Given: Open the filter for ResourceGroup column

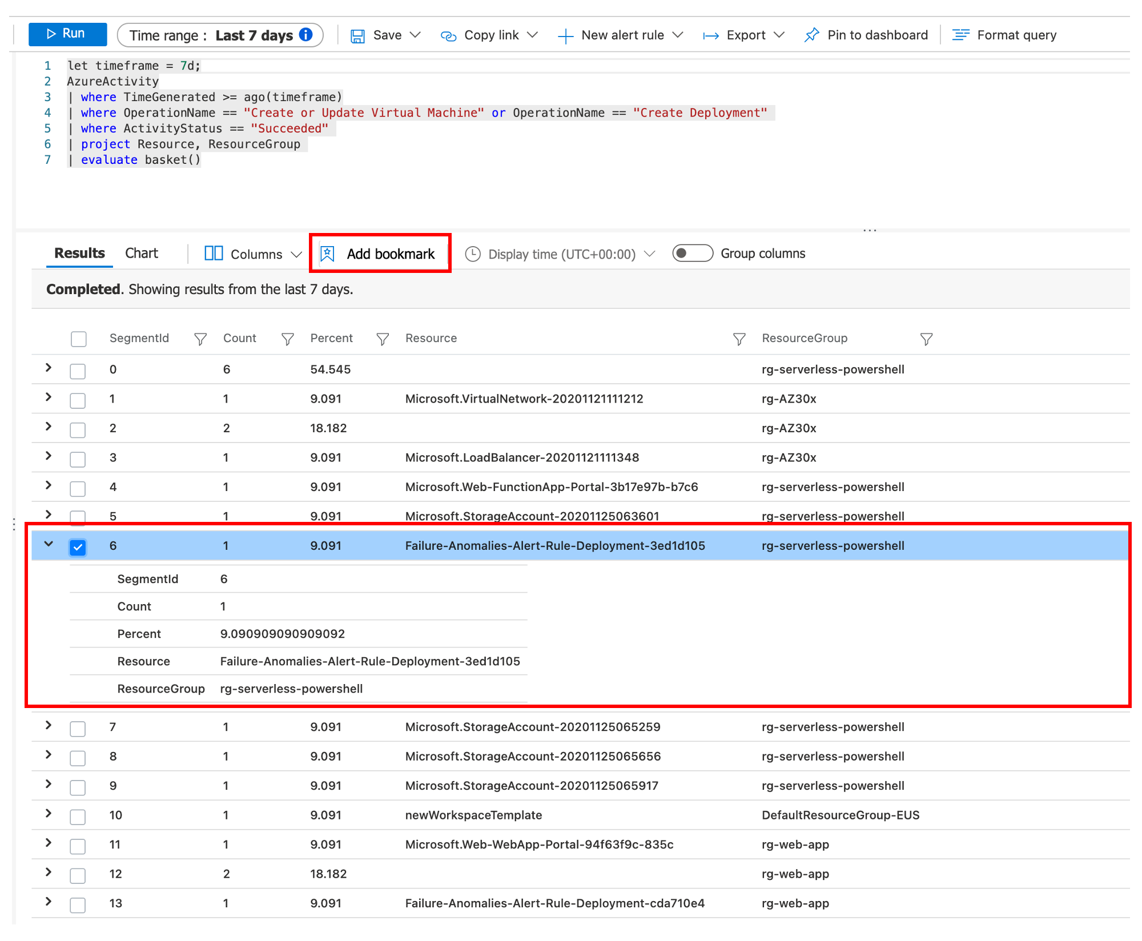Looking at the screenshot, I should (926, 339).
